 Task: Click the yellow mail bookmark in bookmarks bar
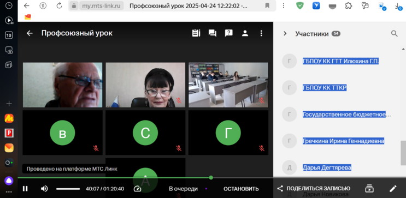point(28,17)
